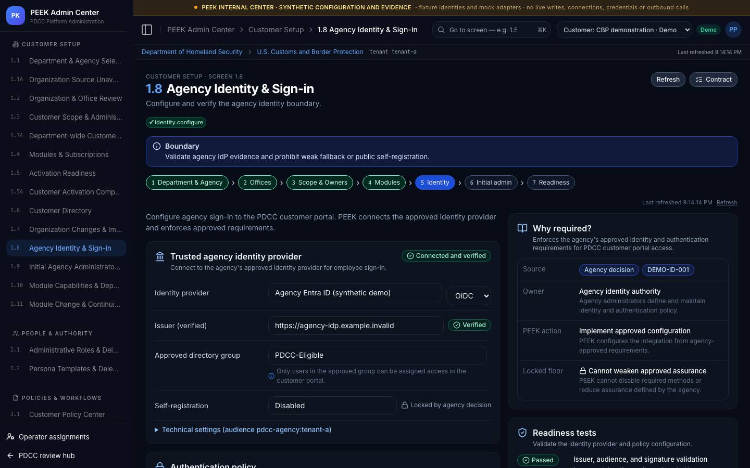The width and height of the screenshot is (750, 468).
Task: Open the PP user avatar
Action: coord(733,30)
